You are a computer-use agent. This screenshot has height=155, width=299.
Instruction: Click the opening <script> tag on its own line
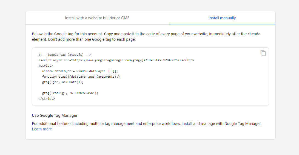point(46,66)
